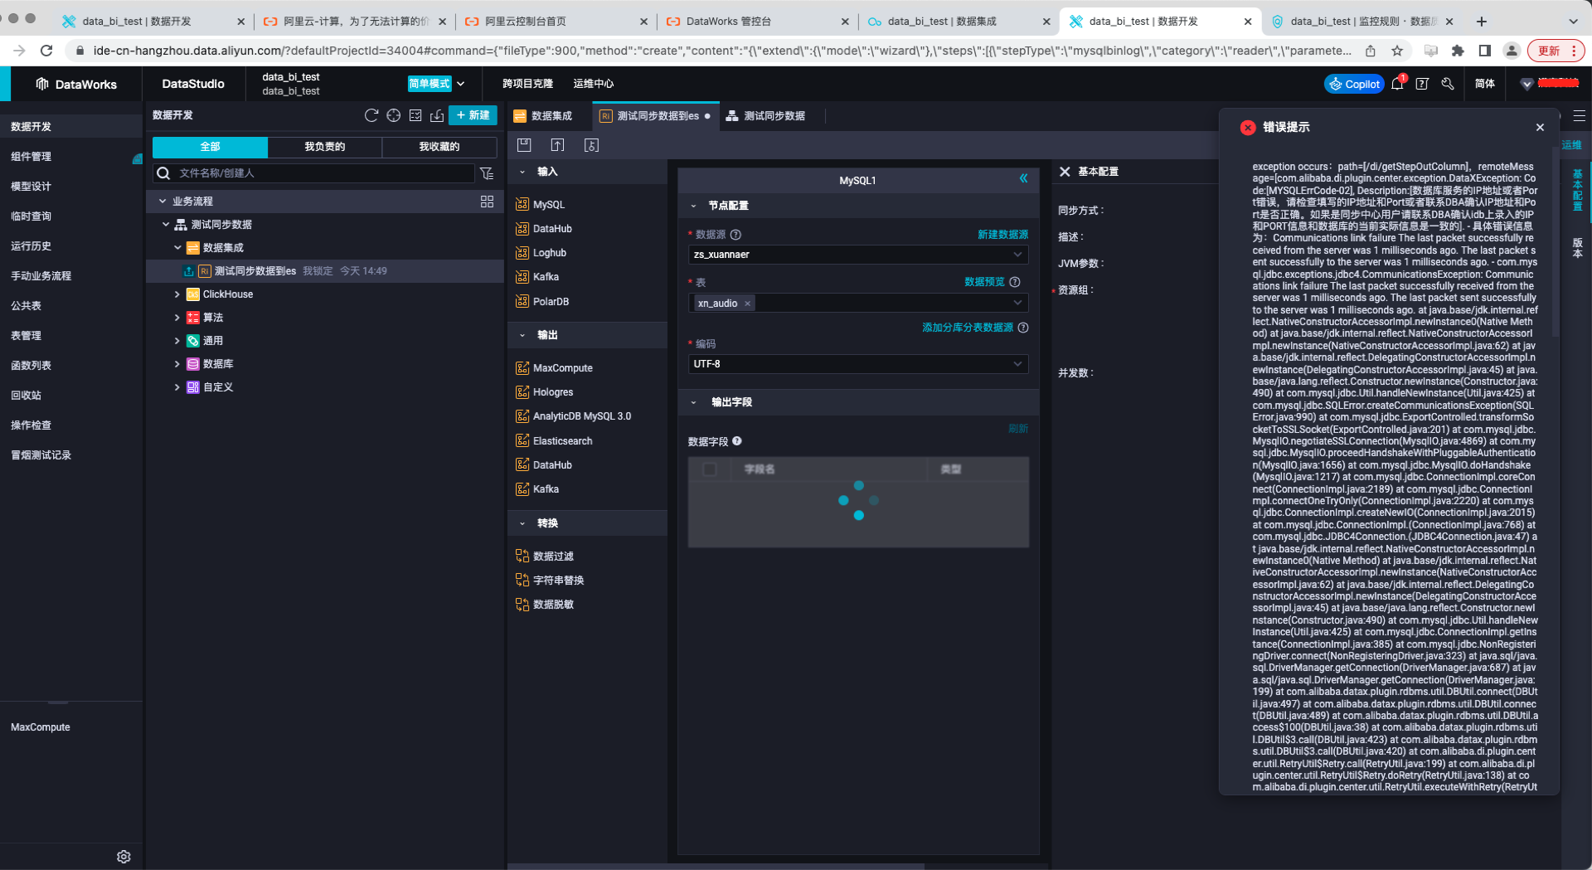
Task: Select the 全部 tab
Action: (210, 147)
